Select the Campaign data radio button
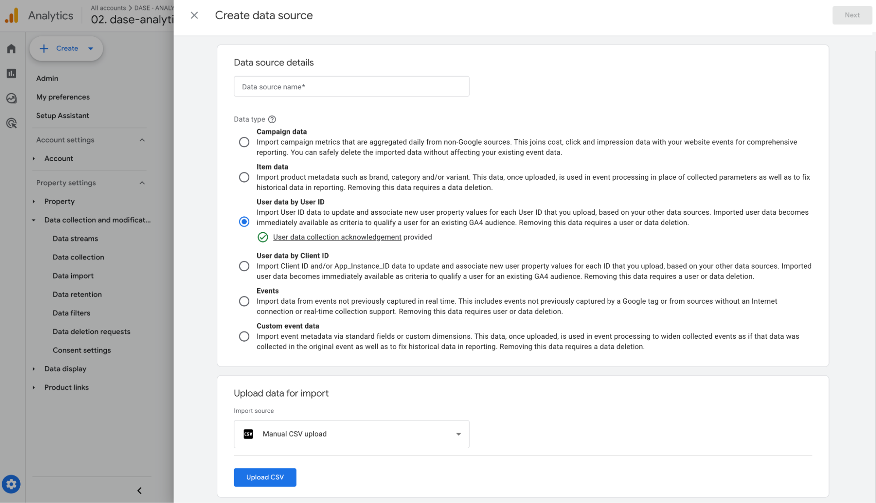The image size is (876, 503). pos(244,142)
